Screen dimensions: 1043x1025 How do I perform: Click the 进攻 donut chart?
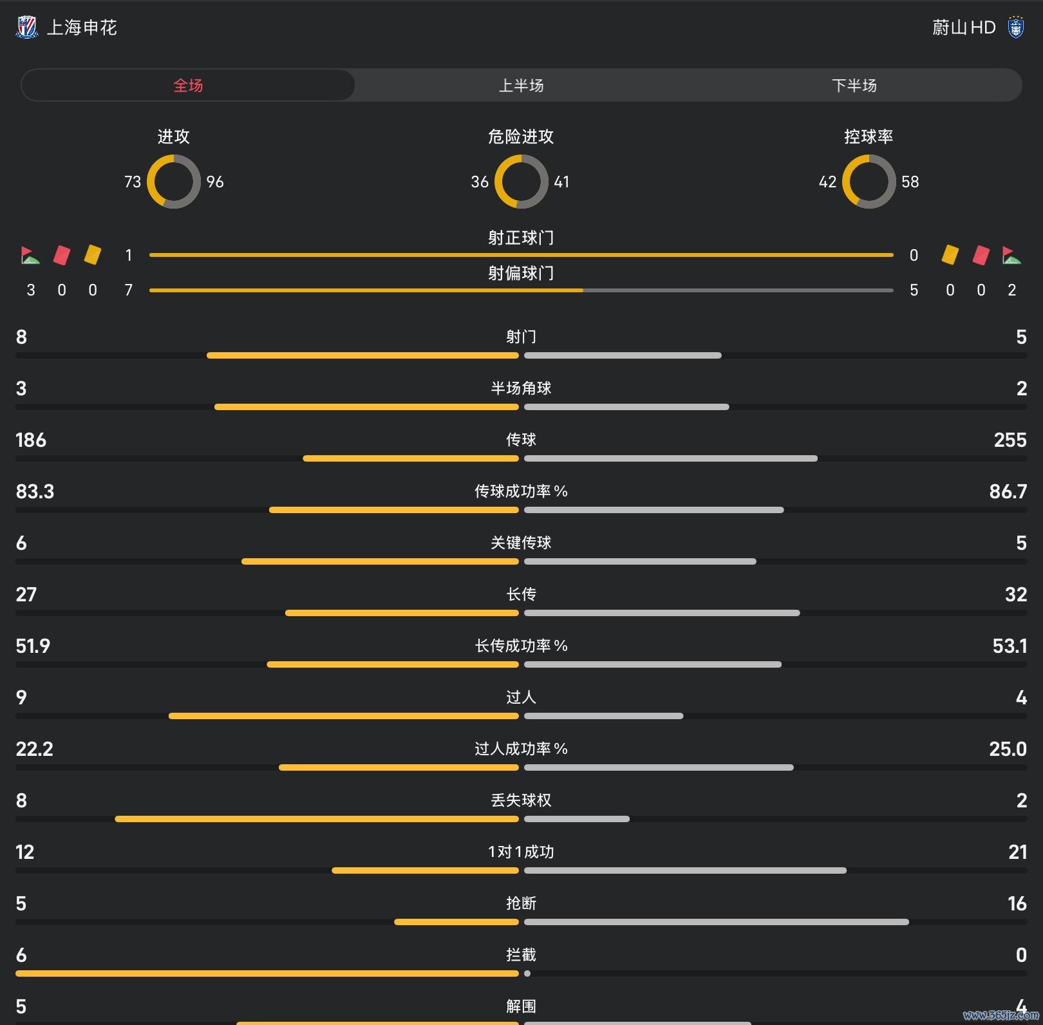pyautogui.click(x=174, y=182)
